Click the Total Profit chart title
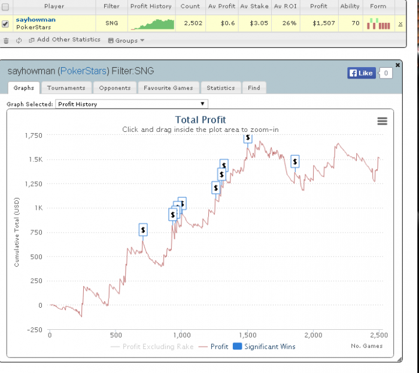Screen dimensions: 419x373 201,120
